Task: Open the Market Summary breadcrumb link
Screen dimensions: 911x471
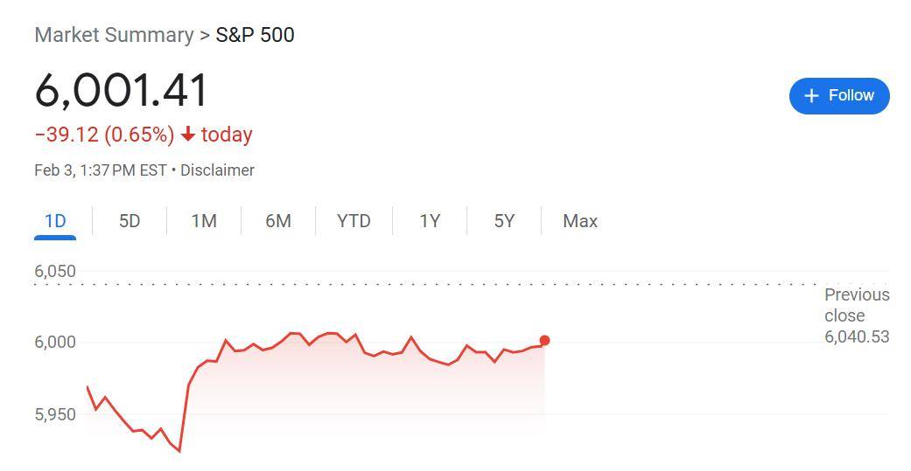Action: click(x=114, y=35)
